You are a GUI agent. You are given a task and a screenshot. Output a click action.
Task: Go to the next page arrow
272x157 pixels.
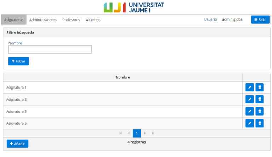[145, 133]
